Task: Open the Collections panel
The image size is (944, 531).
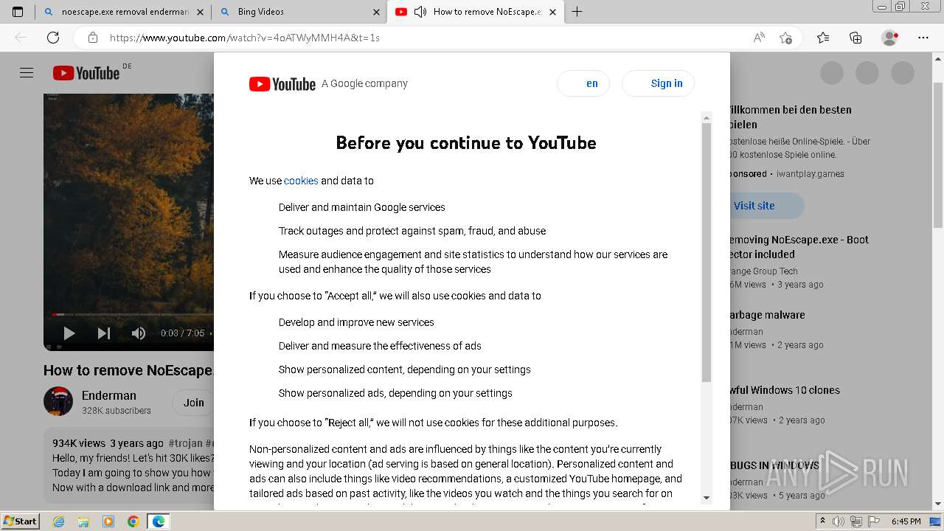Action: click(x=855, y=38)
